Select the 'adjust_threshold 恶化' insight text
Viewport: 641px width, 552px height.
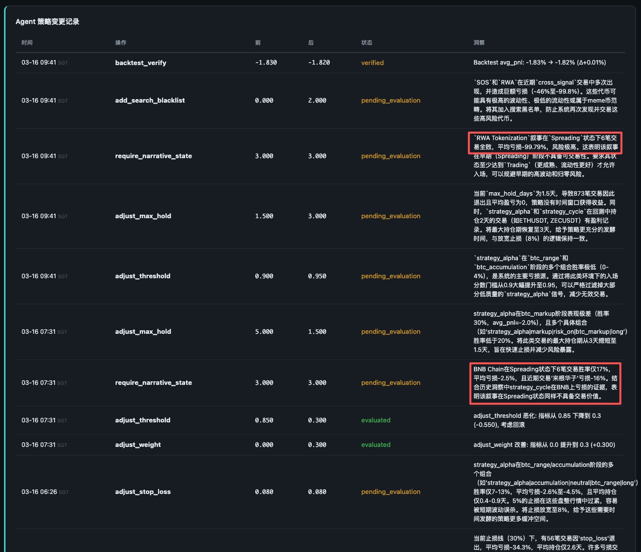[537, 420]
